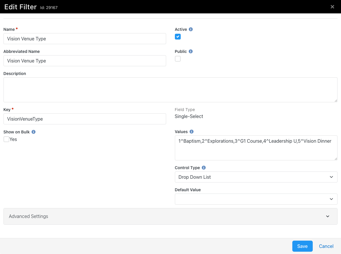Click the Id: 29167 label
The height and width of the screenshot is (254, 341).
49,8
